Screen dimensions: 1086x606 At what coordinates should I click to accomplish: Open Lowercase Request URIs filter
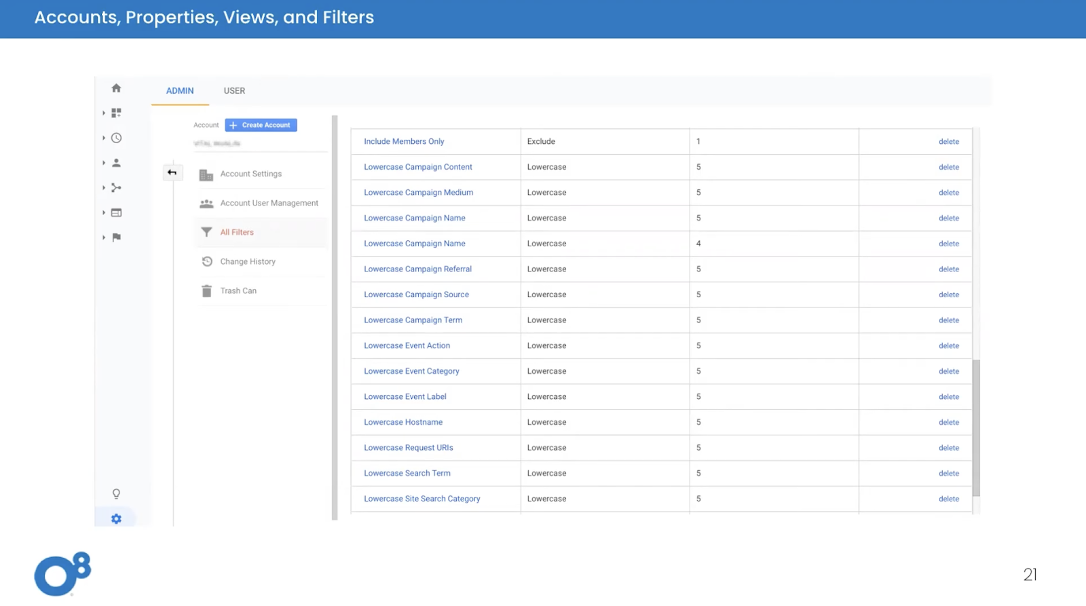coord(408,448)
